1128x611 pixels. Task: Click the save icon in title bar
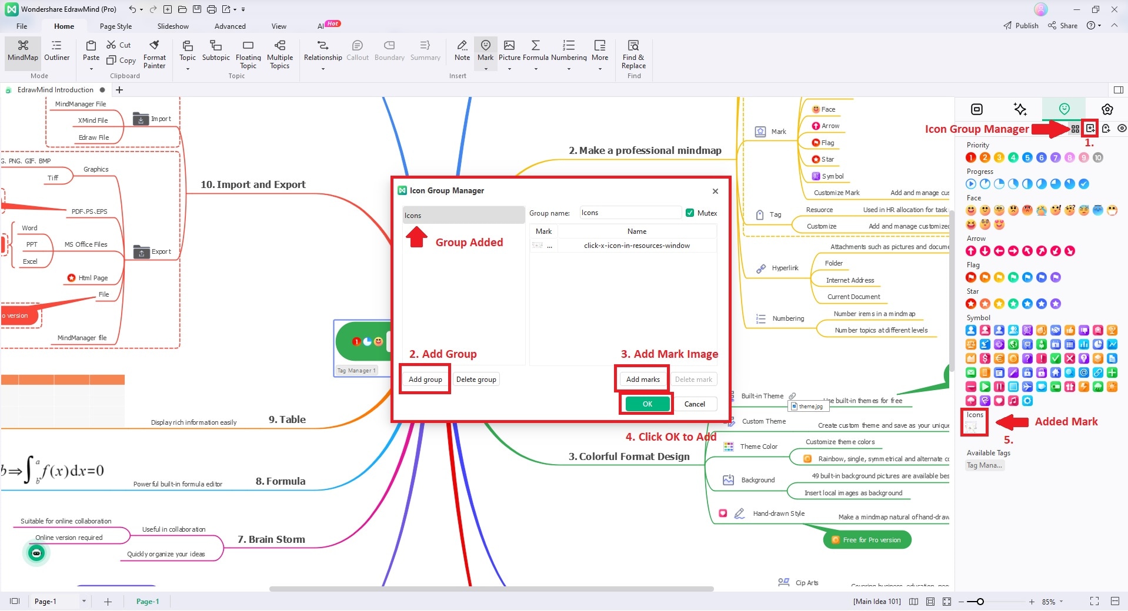(x=197, y=9)
